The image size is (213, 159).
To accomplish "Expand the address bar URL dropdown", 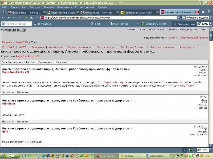I will (x=179, y=18).
